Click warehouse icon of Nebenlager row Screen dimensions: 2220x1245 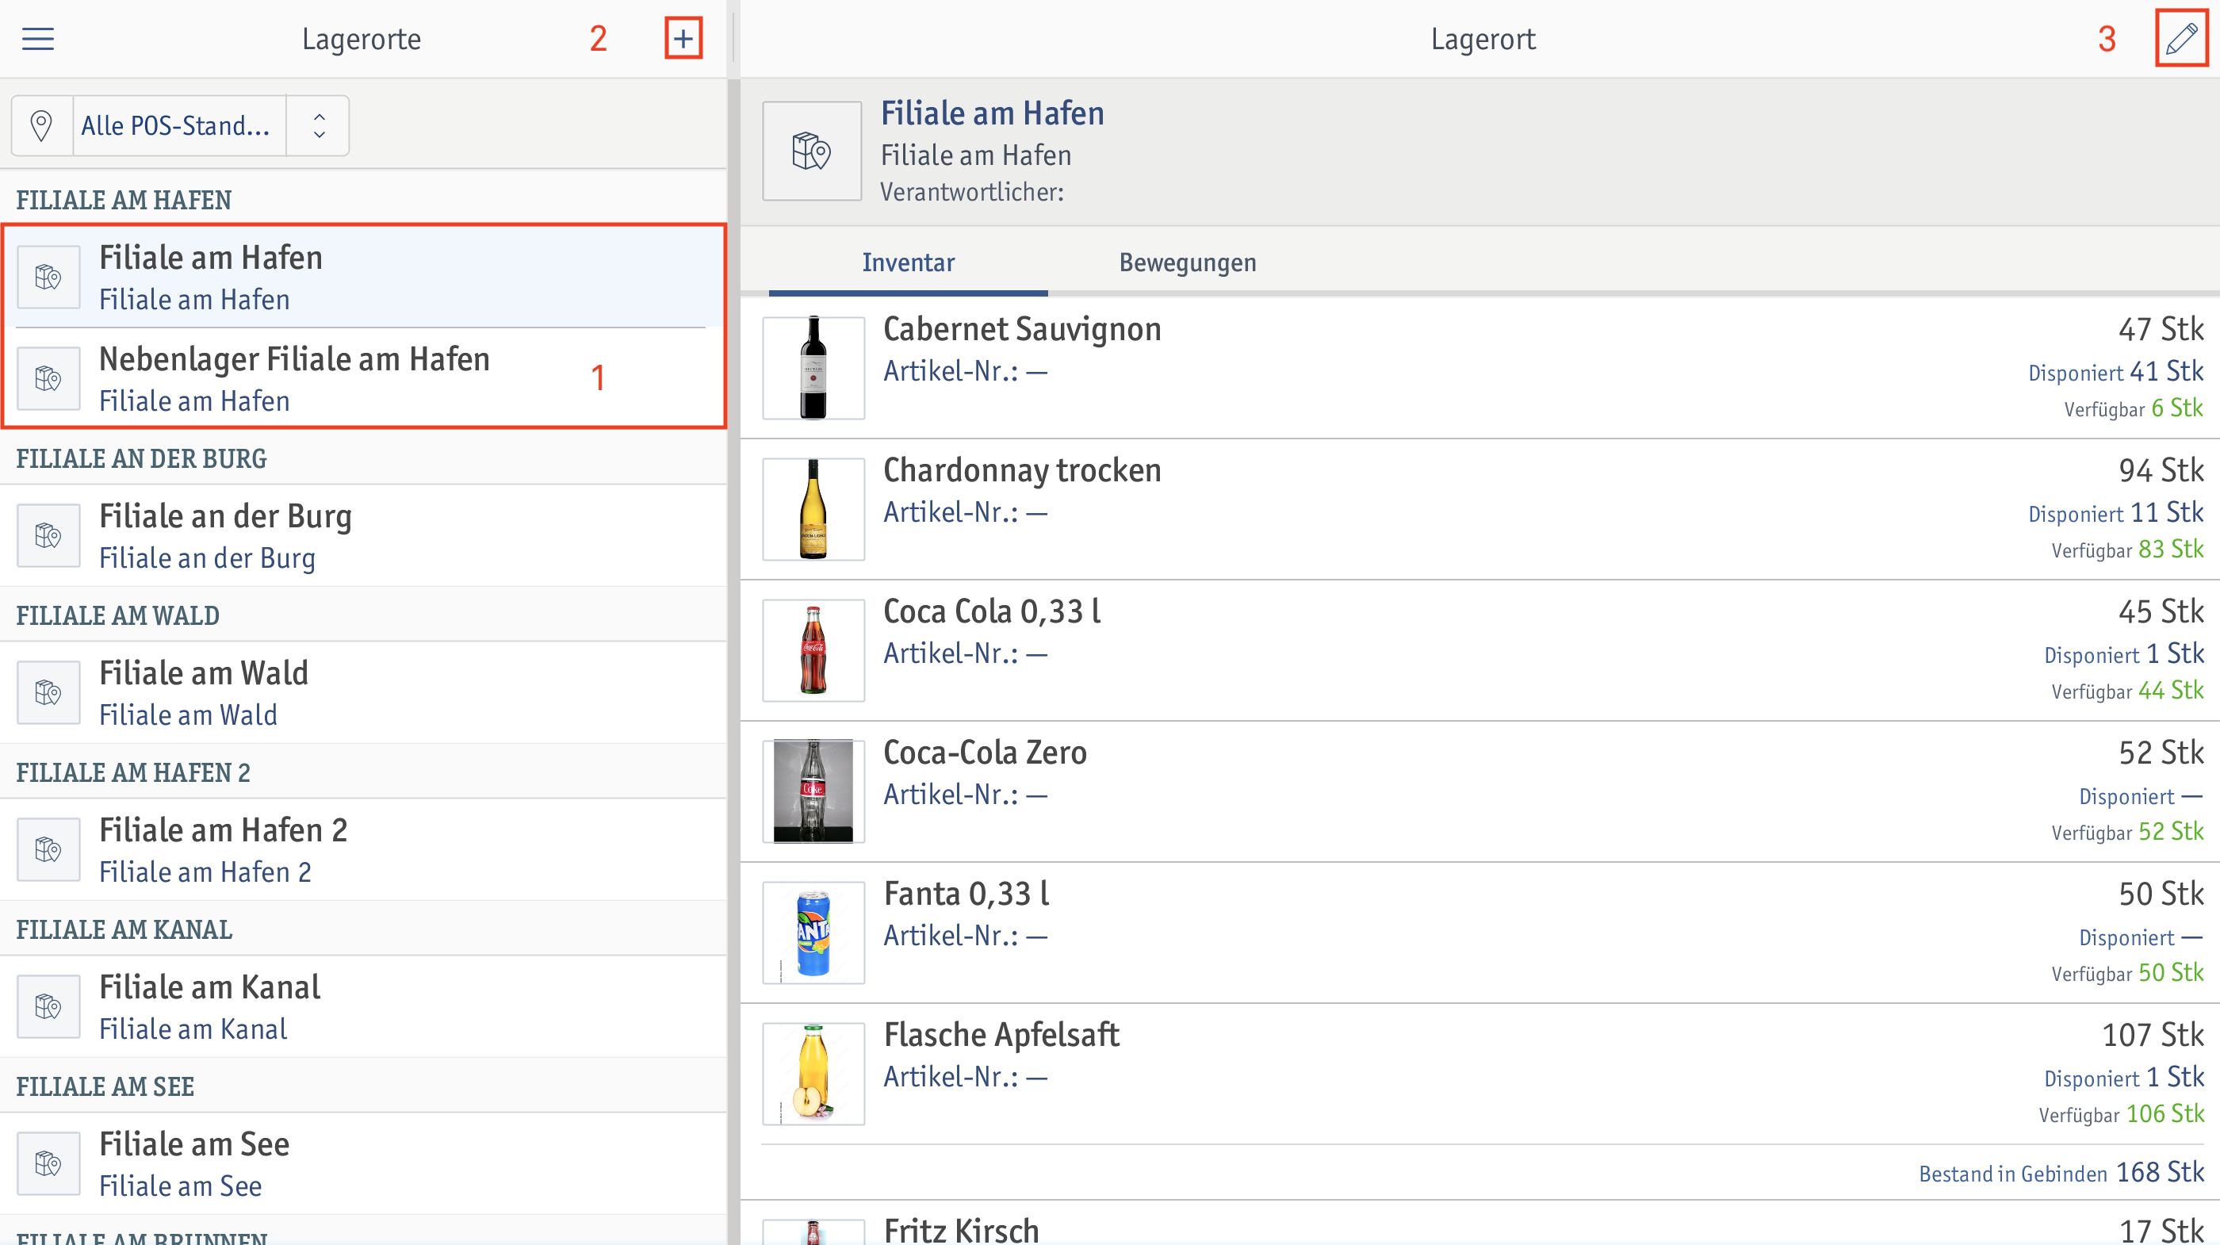click(48, 378)
